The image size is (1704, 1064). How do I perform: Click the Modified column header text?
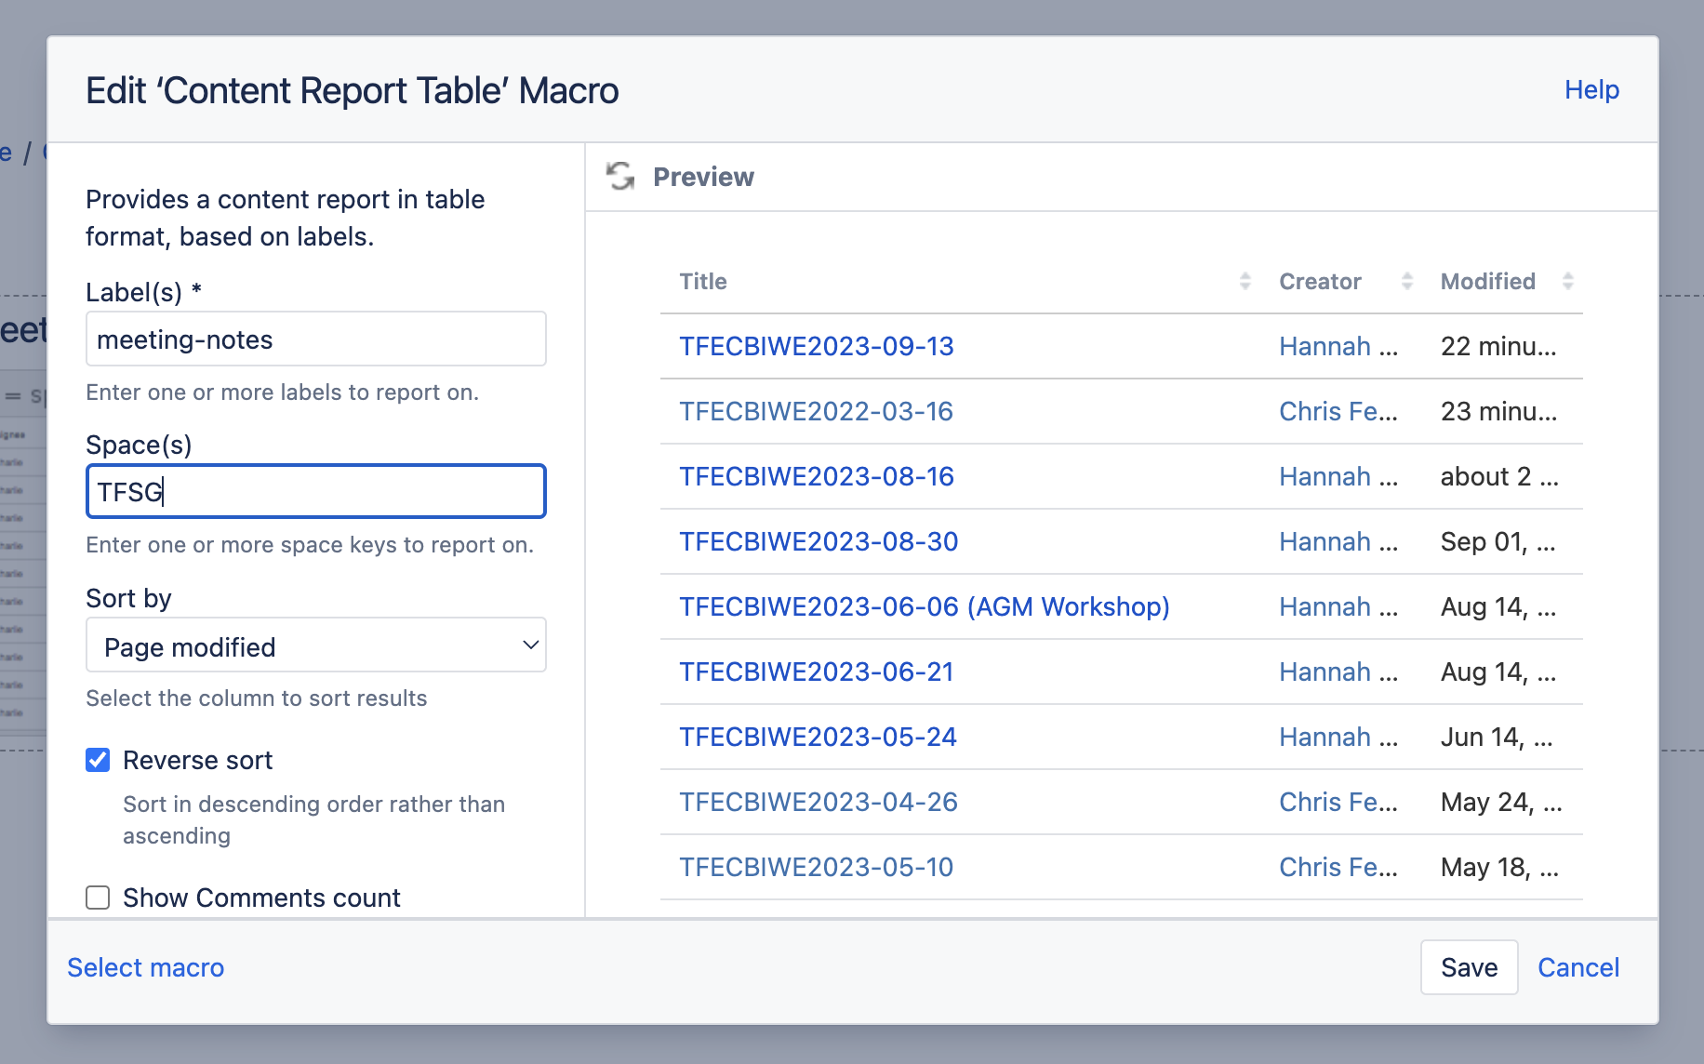(1488, 281)
